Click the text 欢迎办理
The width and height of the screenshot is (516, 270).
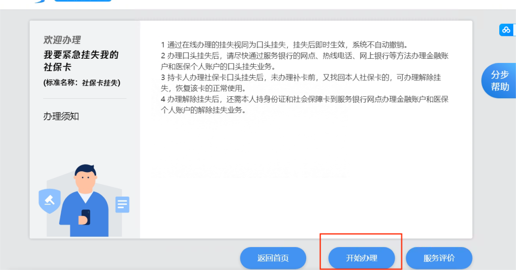[62, 40]
